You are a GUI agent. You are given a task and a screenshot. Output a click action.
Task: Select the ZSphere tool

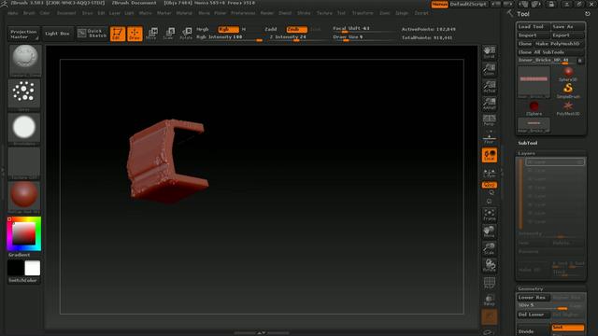point(534,108)
